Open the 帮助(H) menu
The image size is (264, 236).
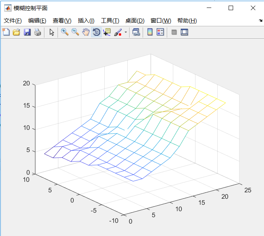pyautogui.click(x=187, y=21)
